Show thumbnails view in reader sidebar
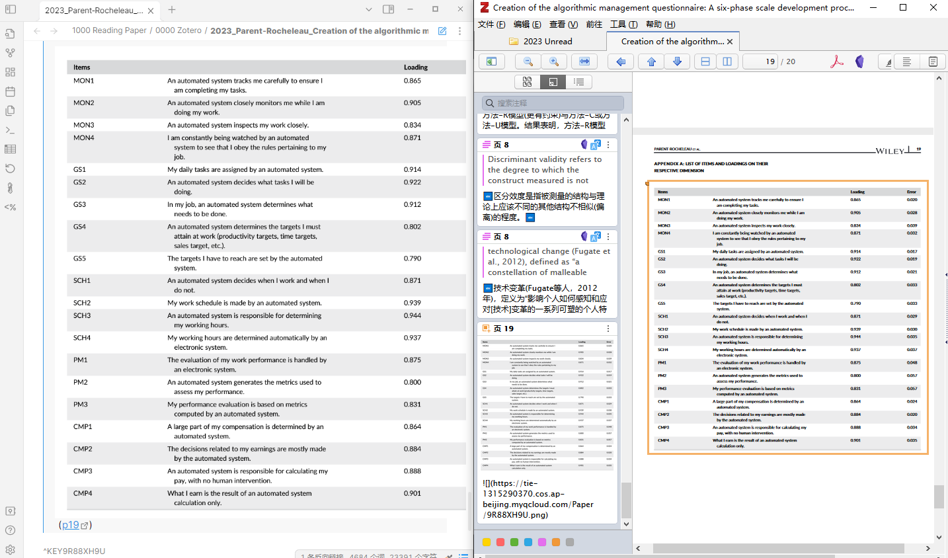Screen dimensions: 948x558 pos(527,82)
